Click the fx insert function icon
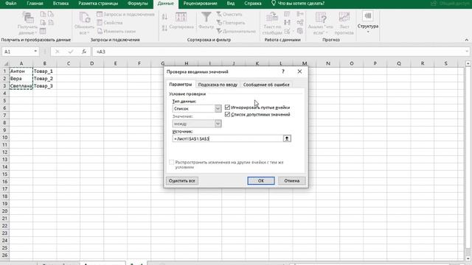 coord(84,52)
